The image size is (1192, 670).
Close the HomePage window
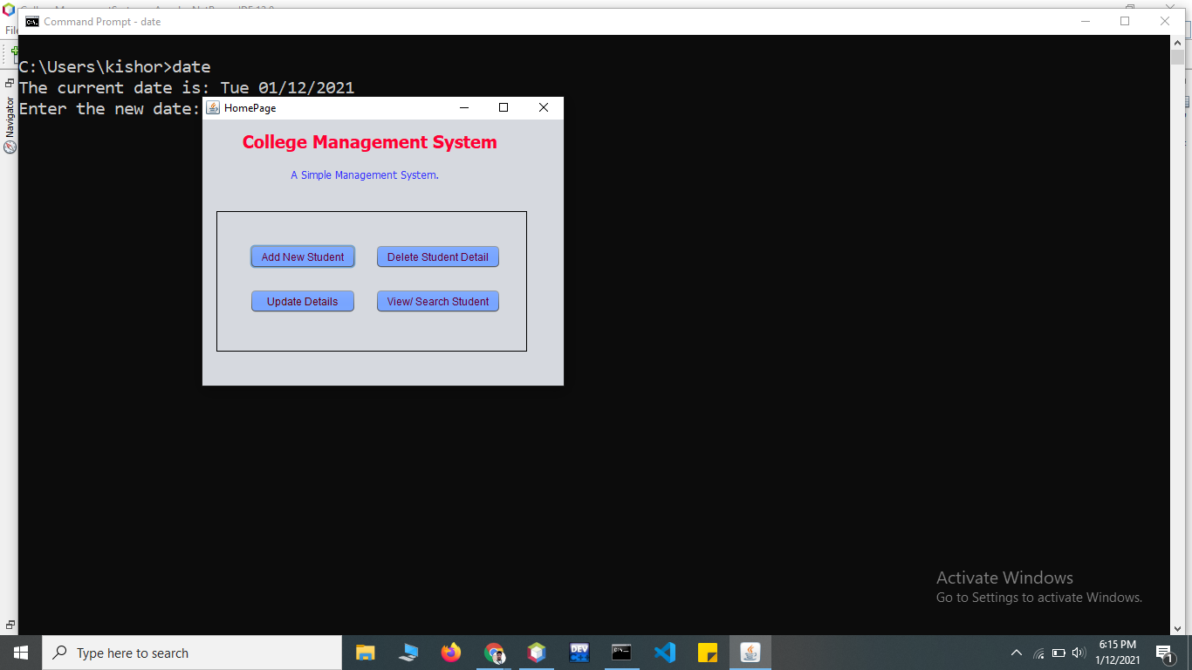pyautogui.click(x=544, y=107)
